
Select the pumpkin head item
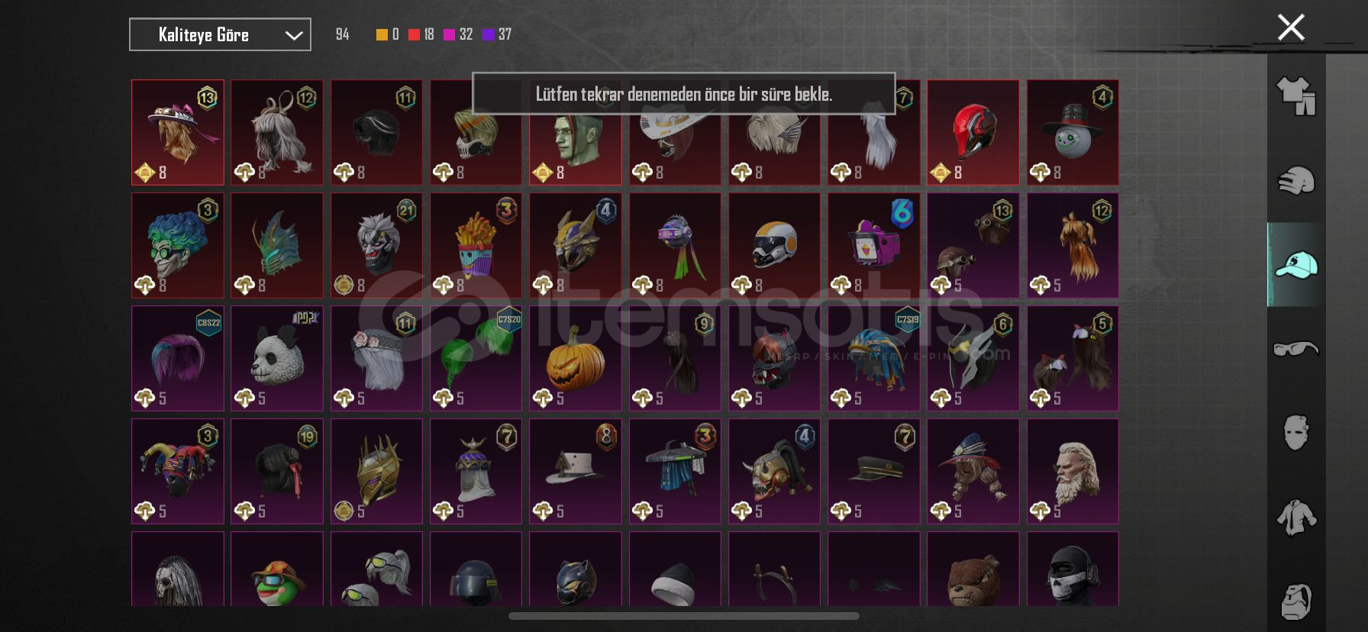click(575, 358)
